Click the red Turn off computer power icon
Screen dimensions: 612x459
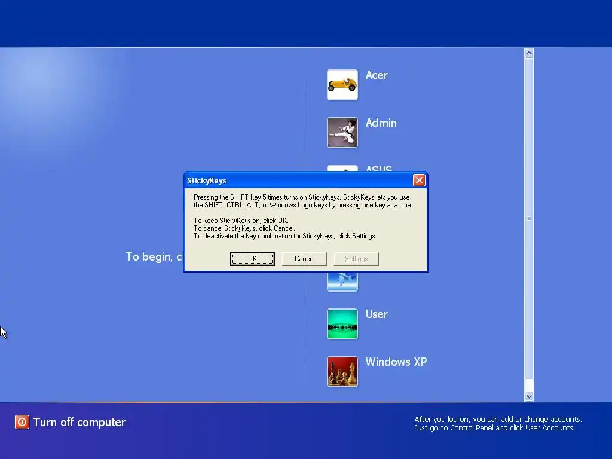[22, 422]
